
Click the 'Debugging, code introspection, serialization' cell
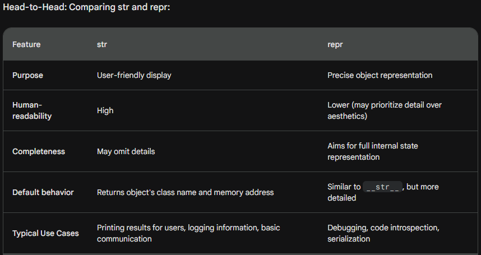[x=383, y=233]
